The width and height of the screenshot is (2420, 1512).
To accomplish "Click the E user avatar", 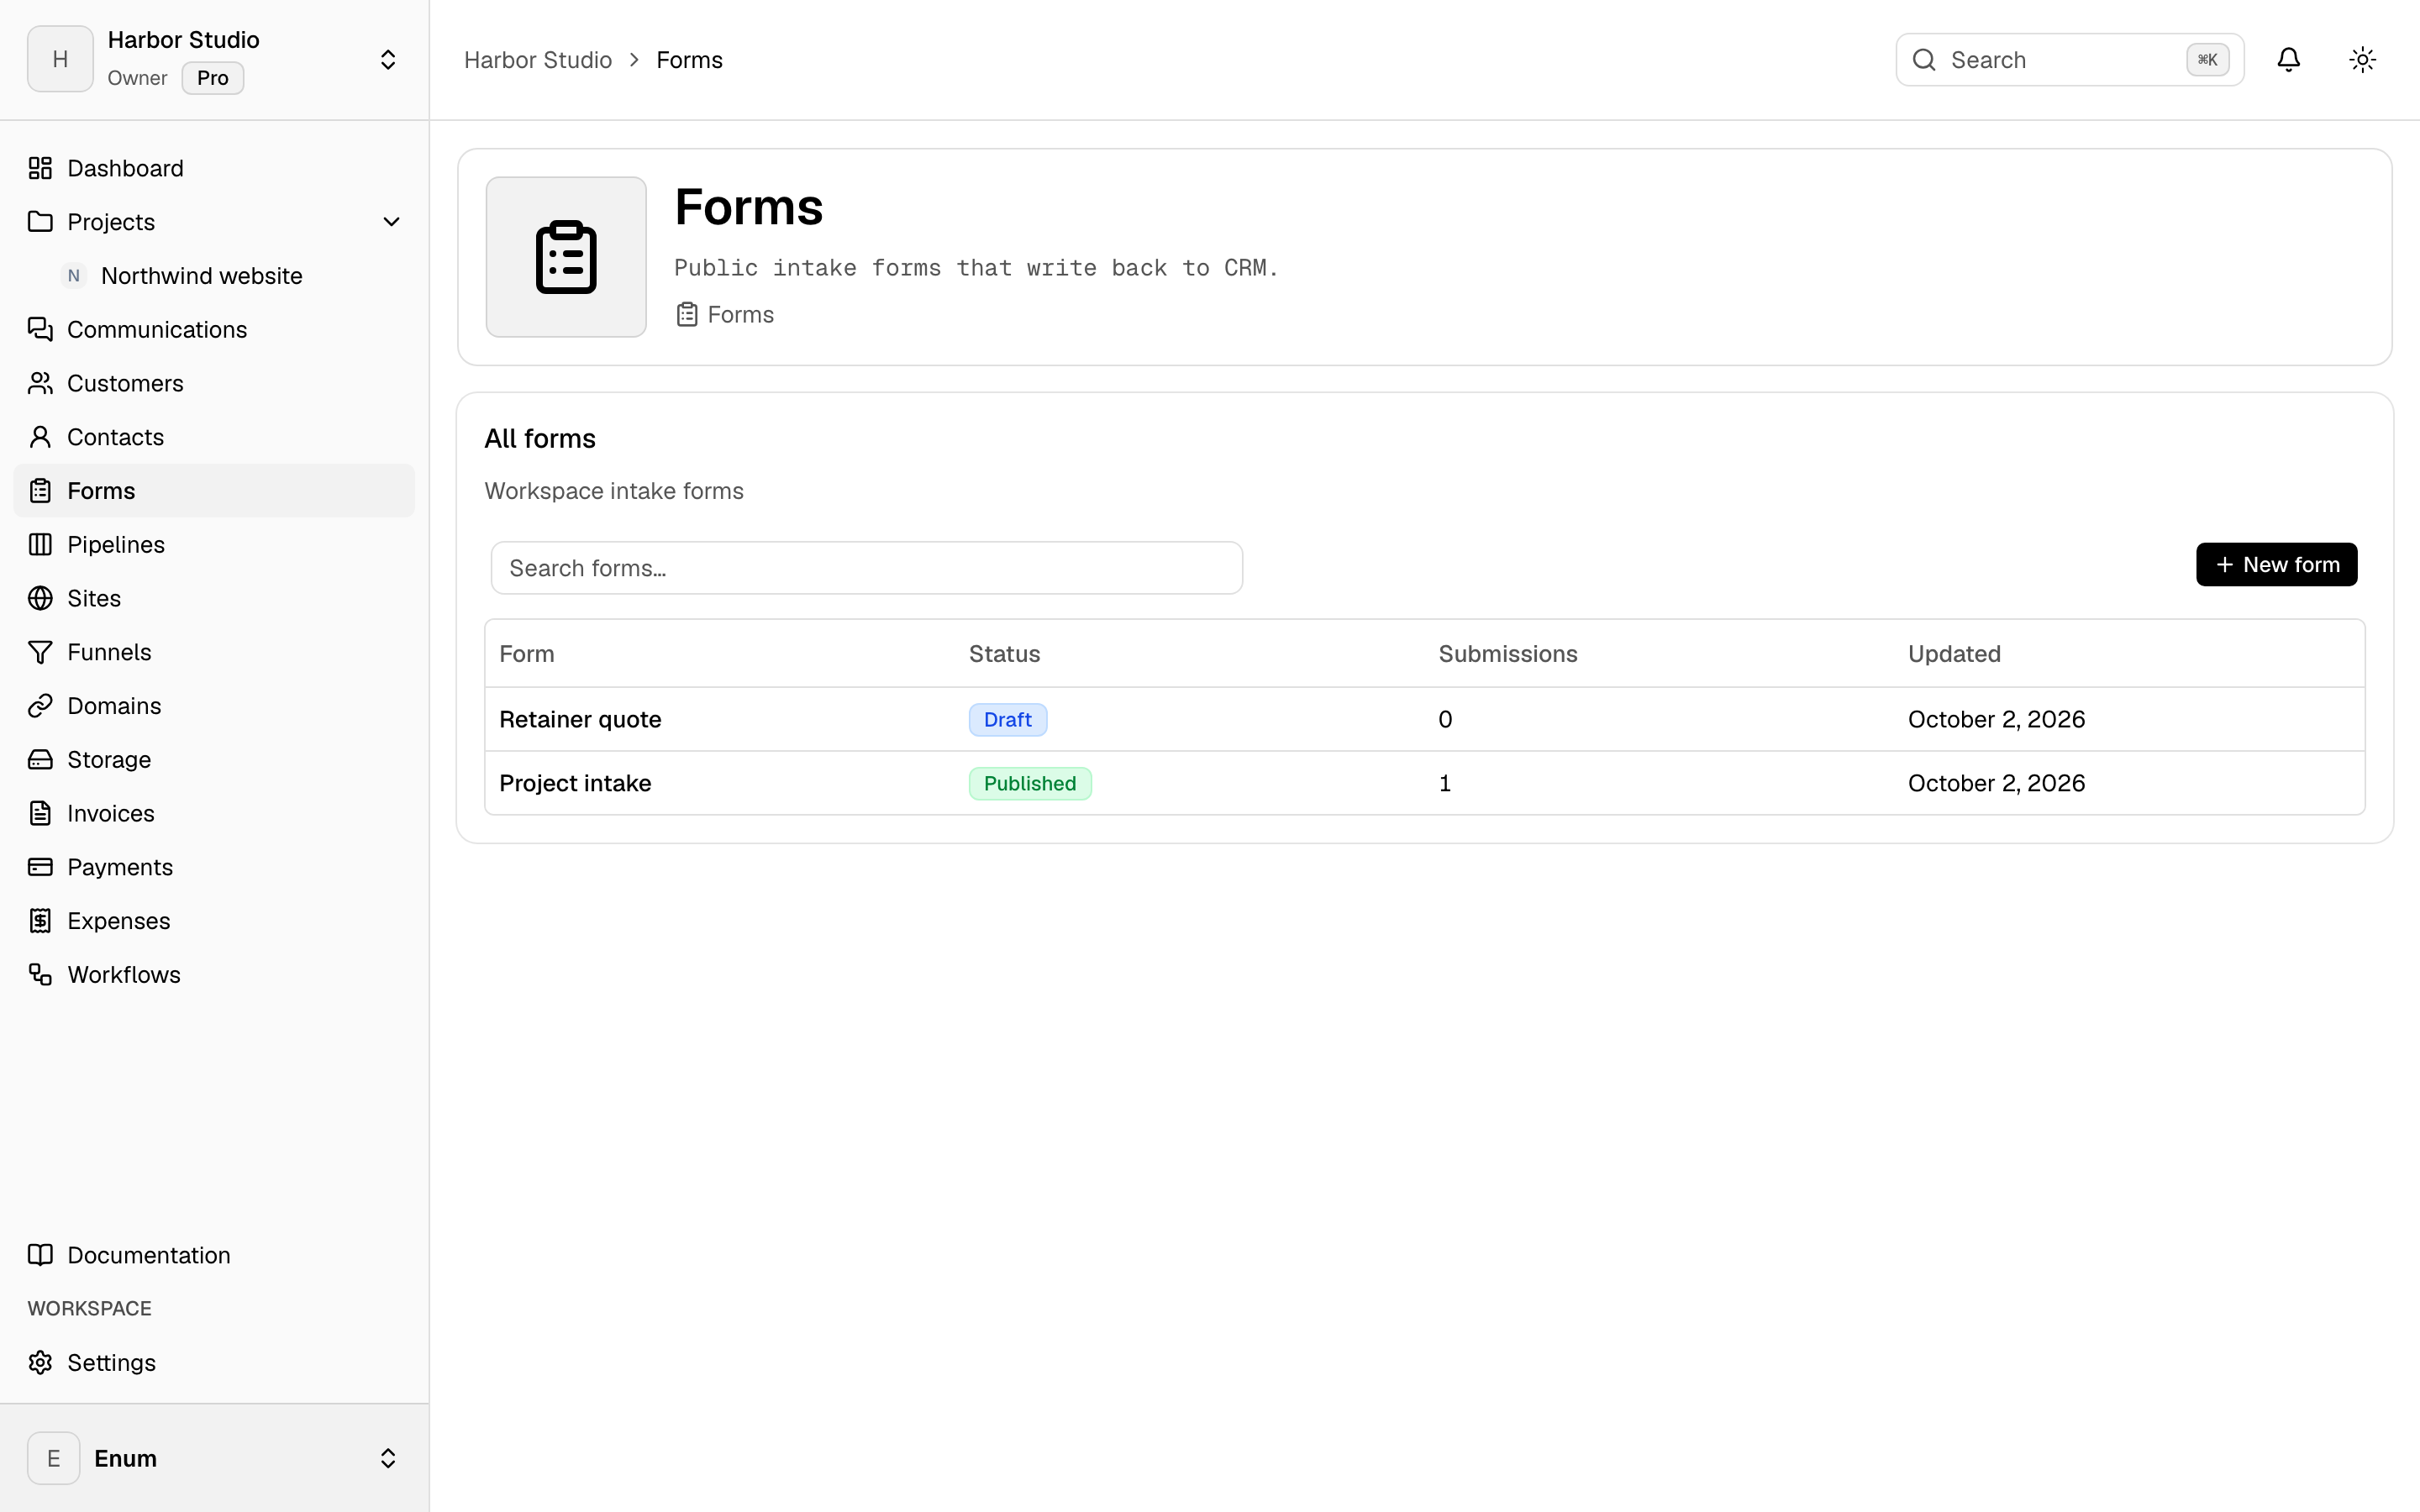I will (x=54, y=1458).
